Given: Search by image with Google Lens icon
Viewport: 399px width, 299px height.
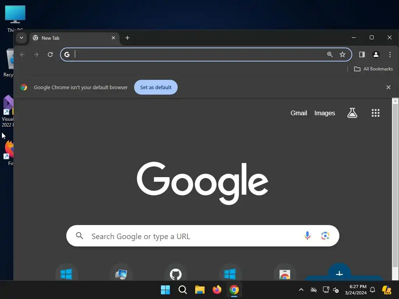Looking at the screenshot, I should (325, 236).
